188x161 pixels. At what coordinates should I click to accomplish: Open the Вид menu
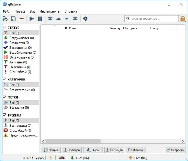[x=33, y=11]
